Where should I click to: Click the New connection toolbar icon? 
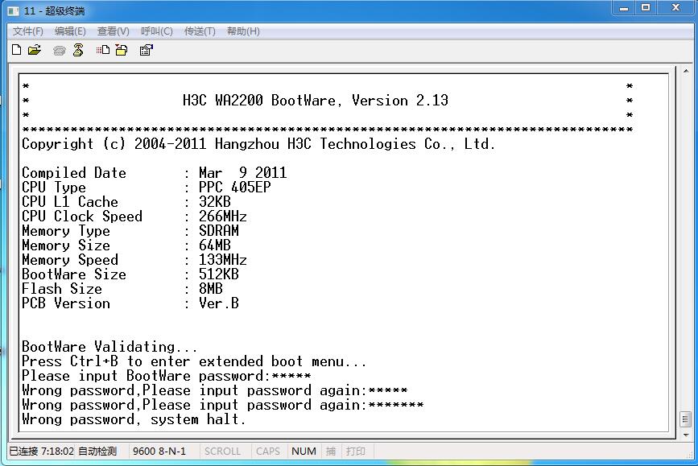16,50
